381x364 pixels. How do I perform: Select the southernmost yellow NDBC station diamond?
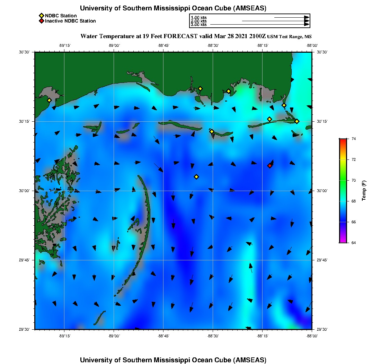[x=196, y=177]
